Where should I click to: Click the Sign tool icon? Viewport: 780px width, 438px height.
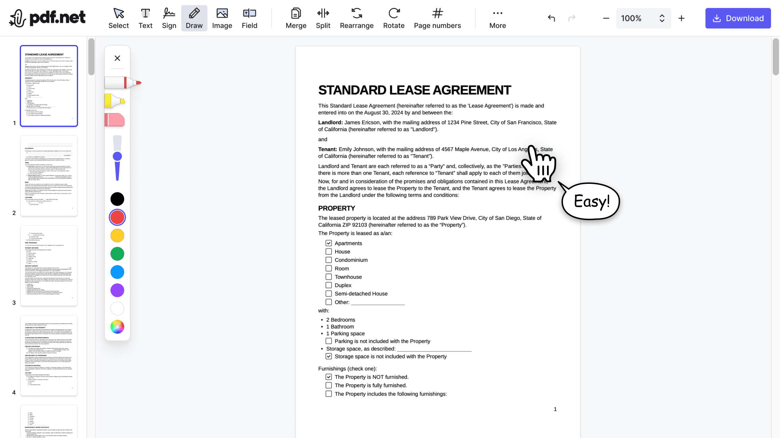pyautogui.click(x=169, y=18)
